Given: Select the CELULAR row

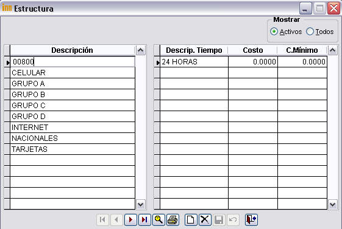Looking at the screenshot, I should click(73, 73).
